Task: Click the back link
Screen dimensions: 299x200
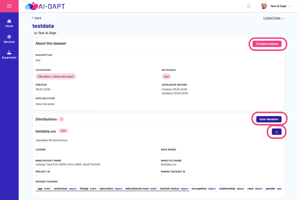Action: coord(37,18)
